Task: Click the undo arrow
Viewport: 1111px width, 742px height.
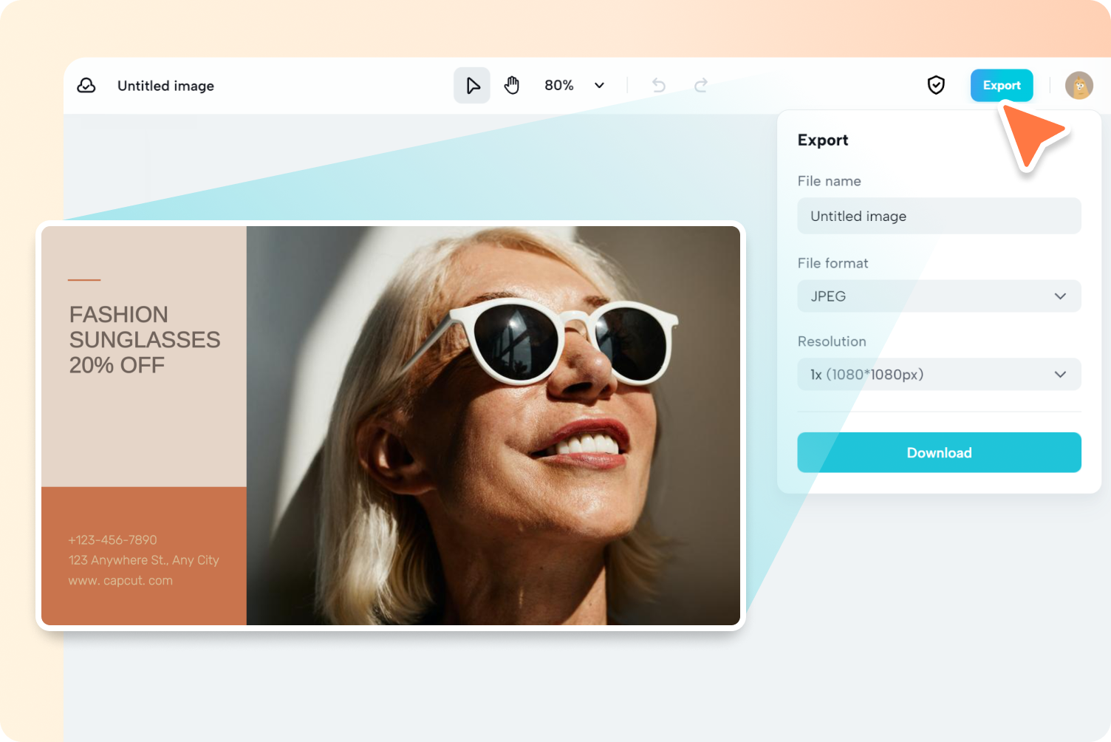Action: (x=659, y=86)
